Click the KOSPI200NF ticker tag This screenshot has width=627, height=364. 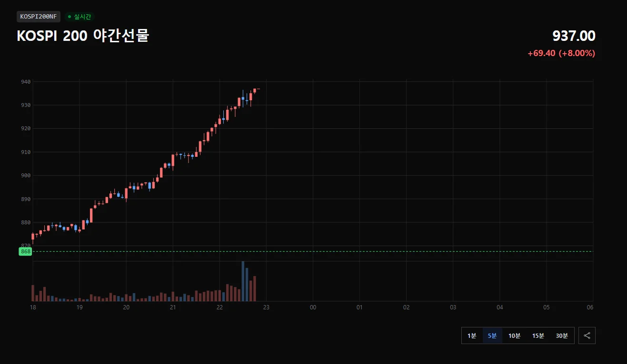[x=39, y=17]
